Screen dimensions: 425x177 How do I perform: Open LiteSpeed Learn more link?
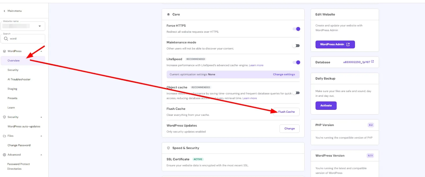[256, 65]
